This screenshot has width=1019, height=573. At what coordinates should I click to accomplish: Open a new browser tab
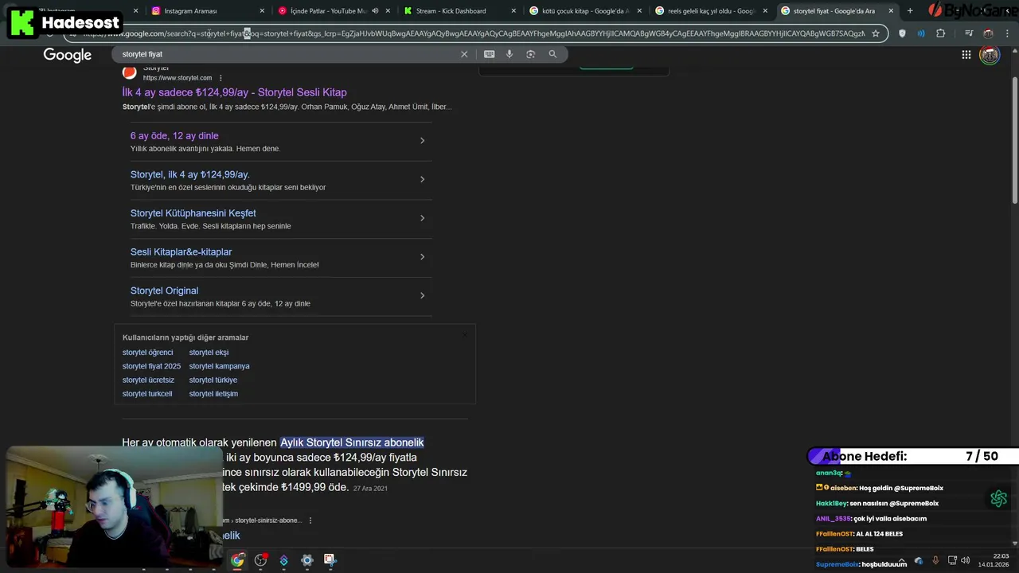(910, 11)
